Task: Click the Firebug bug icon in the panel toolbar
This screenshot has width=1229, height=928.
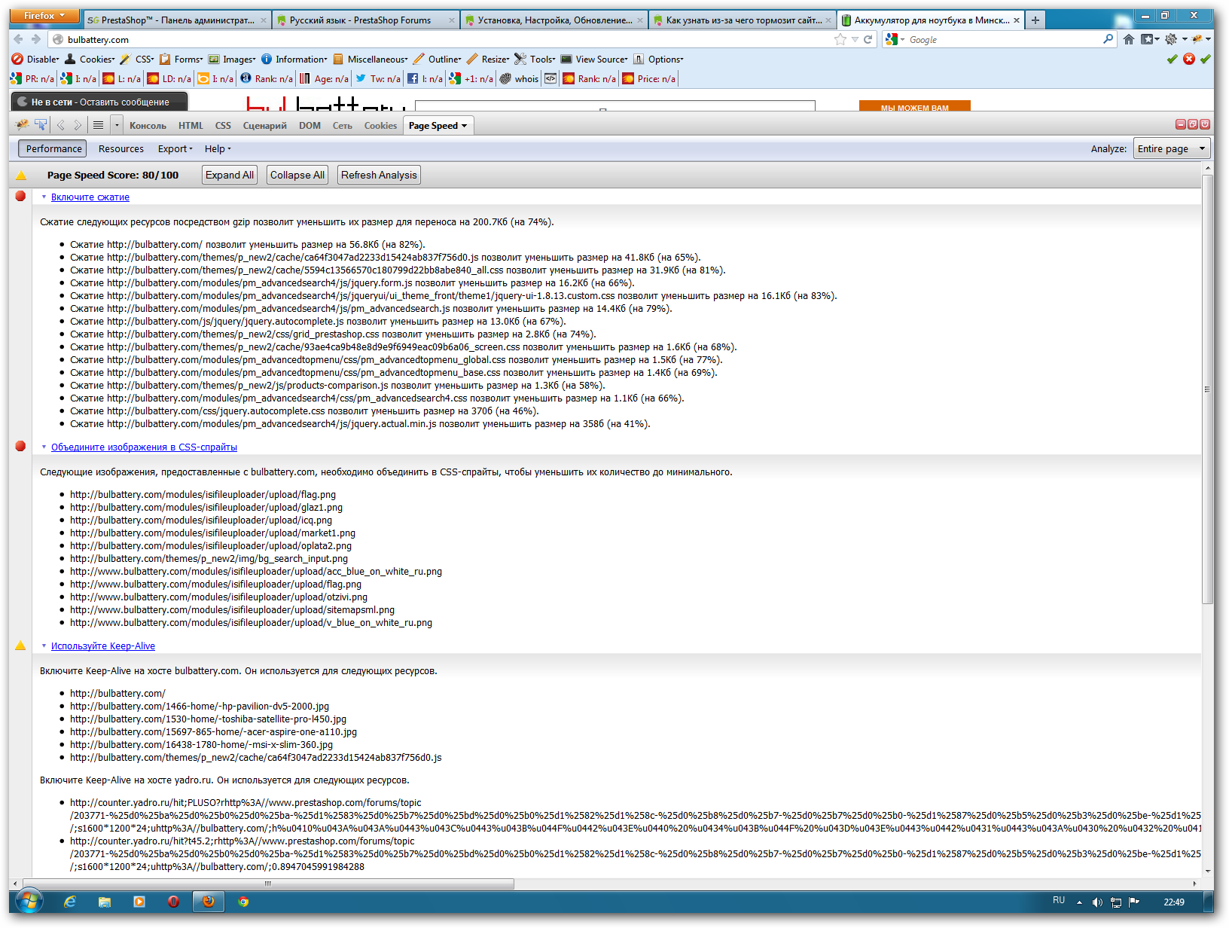Action: (22, 125)
